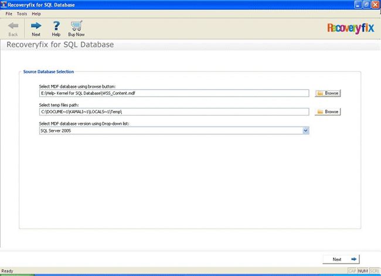Open the Tools menu
Viewport: 381px width, 276px height.
point(22,13)
